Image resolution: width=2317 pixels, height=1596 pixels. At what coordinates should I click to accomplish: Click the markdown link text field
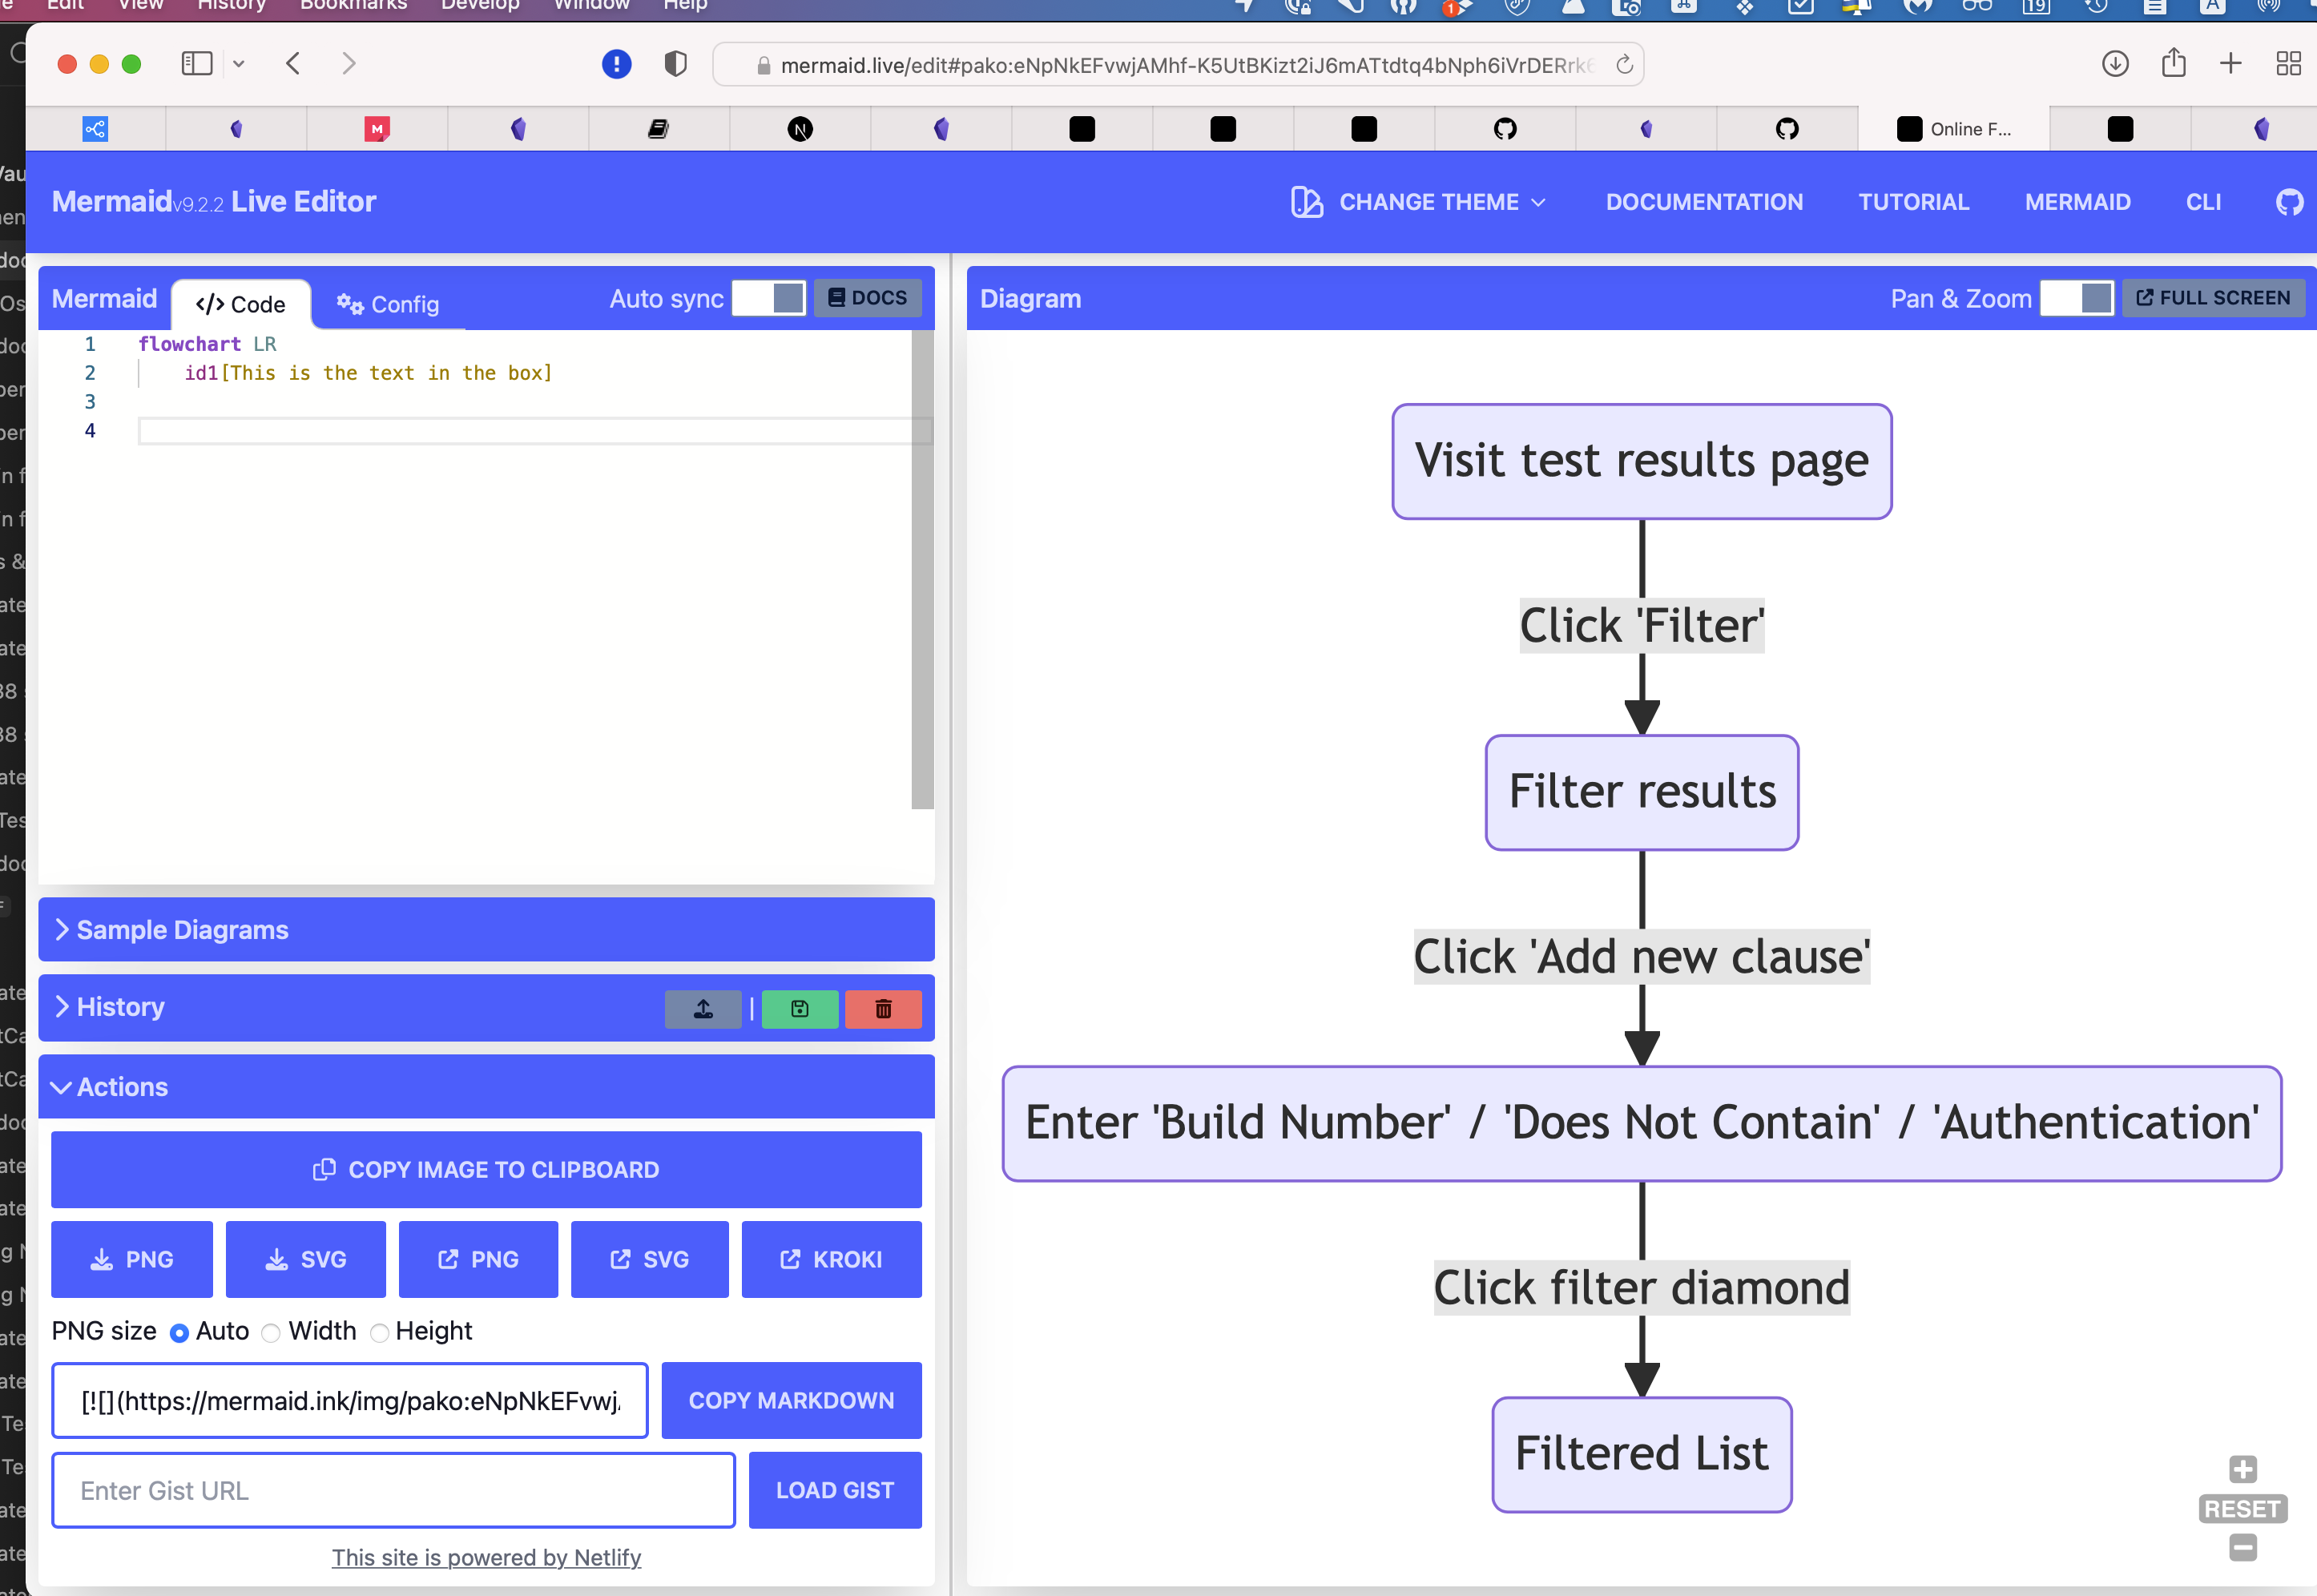(350, 1400)
